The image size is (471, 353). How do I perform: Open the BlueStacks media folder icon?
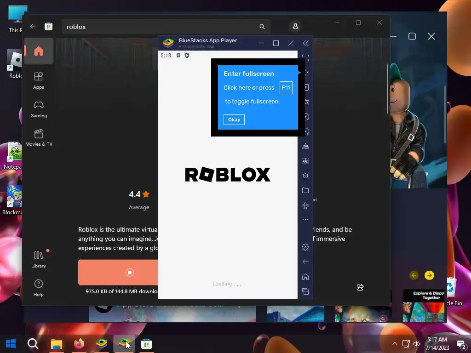click(x=305, y=190)
